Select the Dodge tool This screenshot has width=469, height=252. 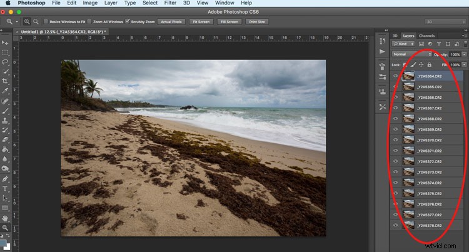coord(5,169)
